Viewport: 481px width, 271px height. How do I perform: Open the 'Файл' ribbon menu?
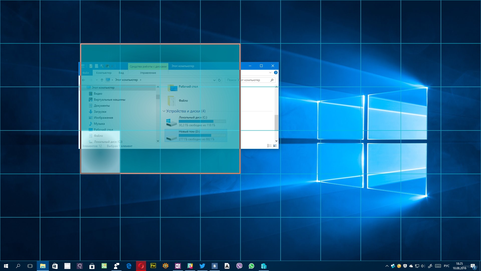pyautogui.click(x=86, y=73)
